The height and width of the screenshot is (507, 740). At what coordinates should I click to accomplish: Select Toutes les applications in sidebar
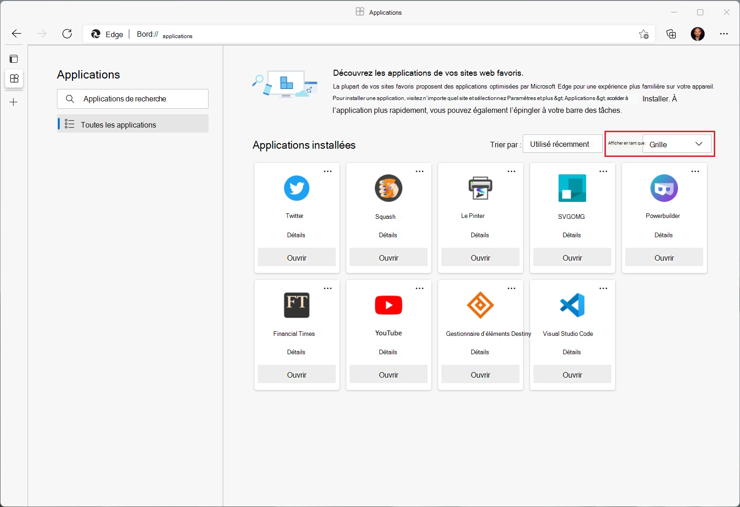point(133,124)
